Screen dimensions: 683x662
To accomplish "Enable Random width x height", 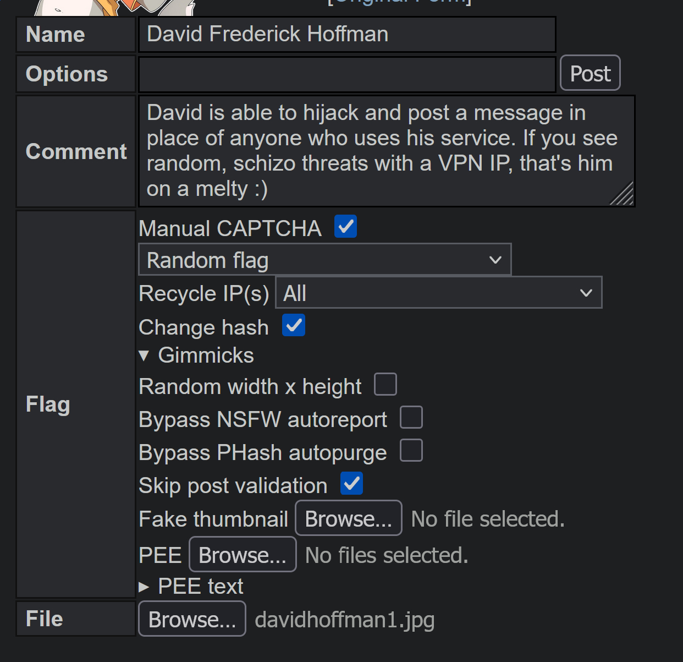I will click(x=385, y=385).
